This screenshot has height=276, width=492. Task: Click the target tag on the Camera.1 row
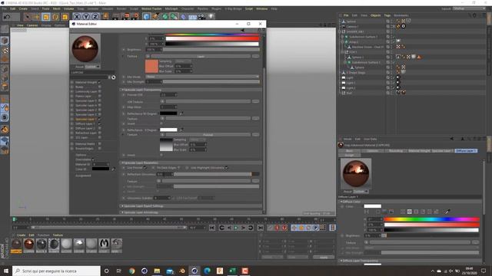pos(403,26)
